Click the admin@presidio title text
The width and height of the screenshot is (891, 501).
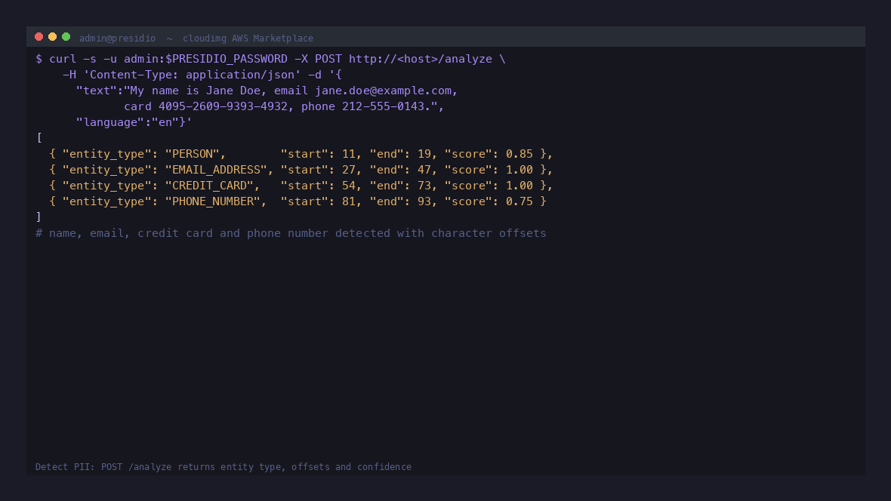117,38
